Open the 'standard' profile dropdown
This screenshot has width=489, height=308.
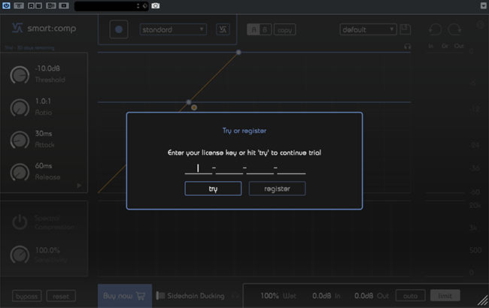coord(174,30)
